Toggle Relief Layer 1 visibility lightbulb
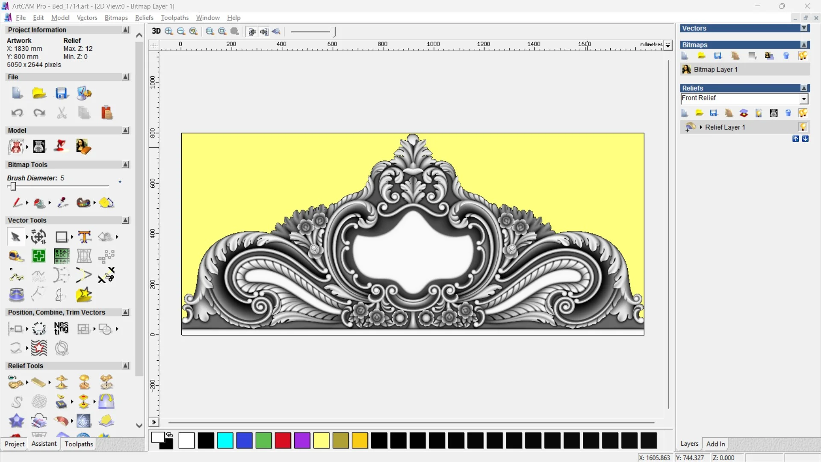The width and height of the screenshot is (821, 462). point(803,127)
